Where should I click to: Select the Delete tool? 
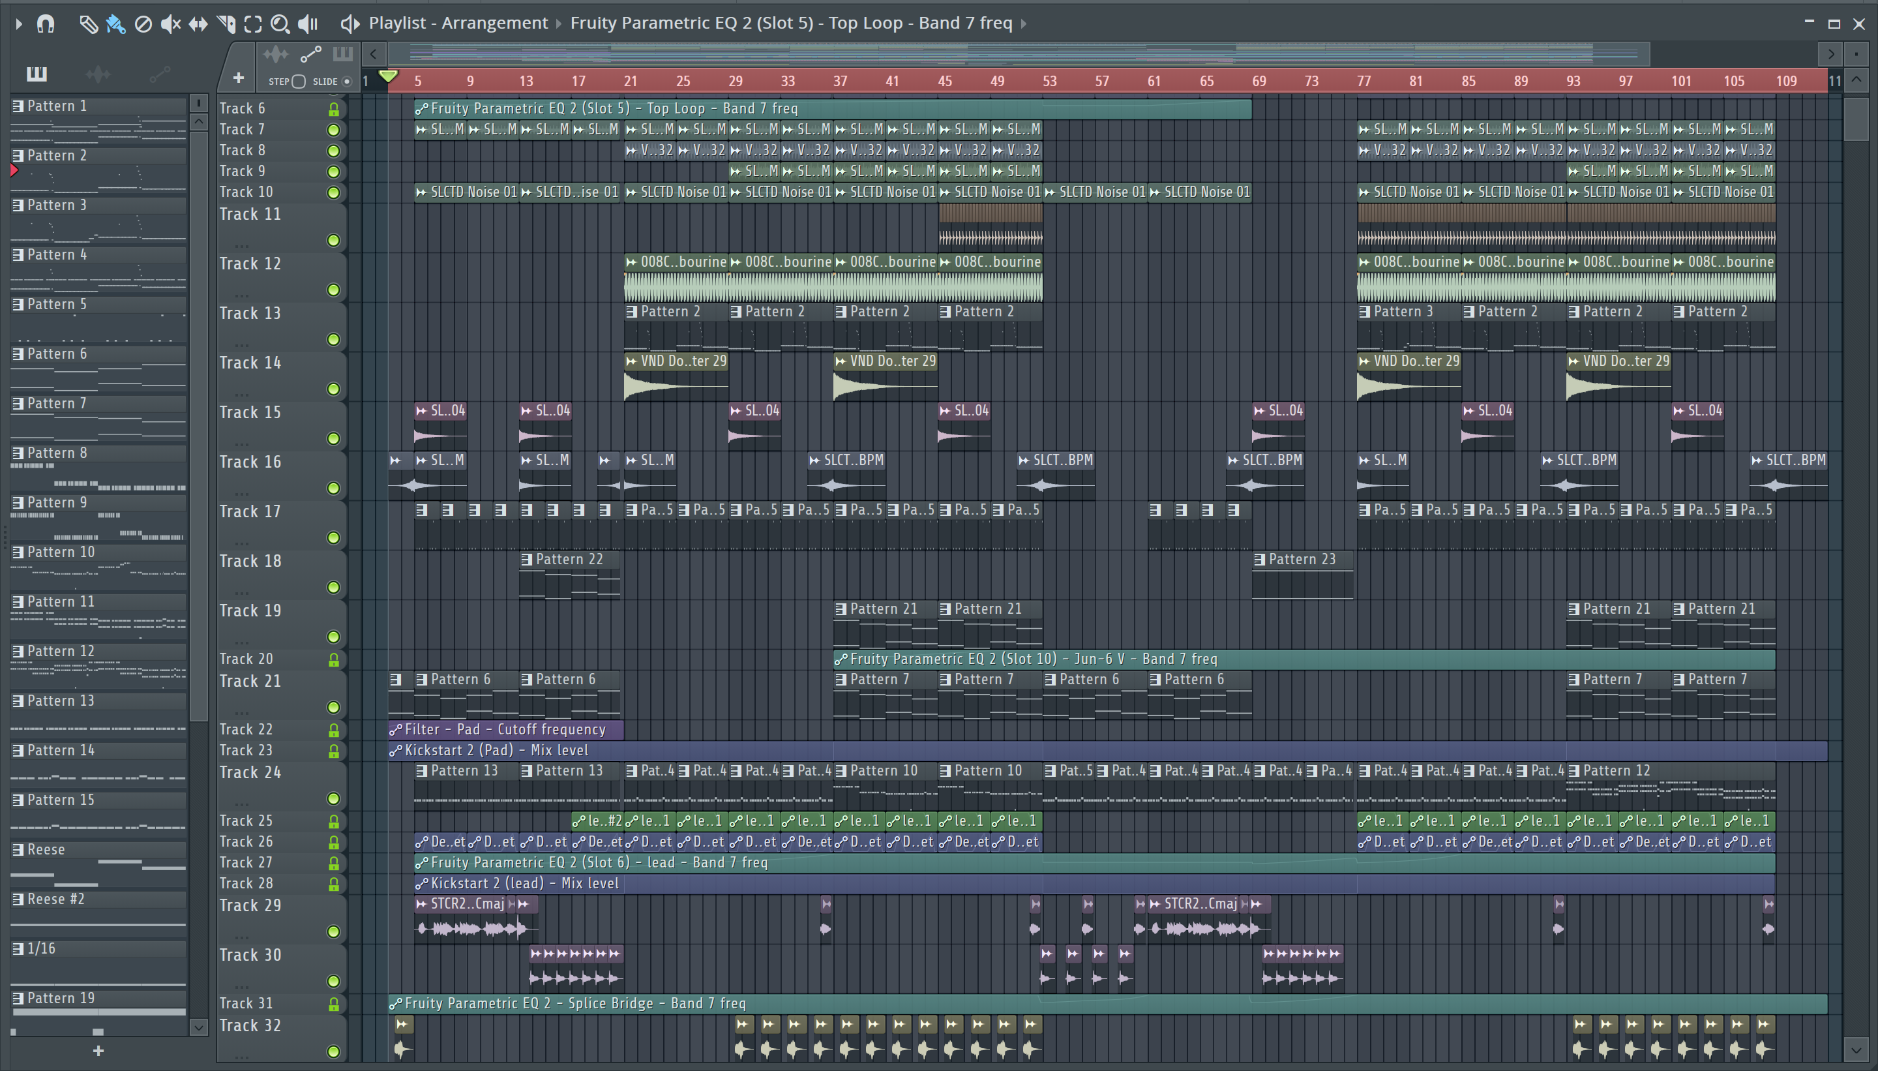click(143, 23)
